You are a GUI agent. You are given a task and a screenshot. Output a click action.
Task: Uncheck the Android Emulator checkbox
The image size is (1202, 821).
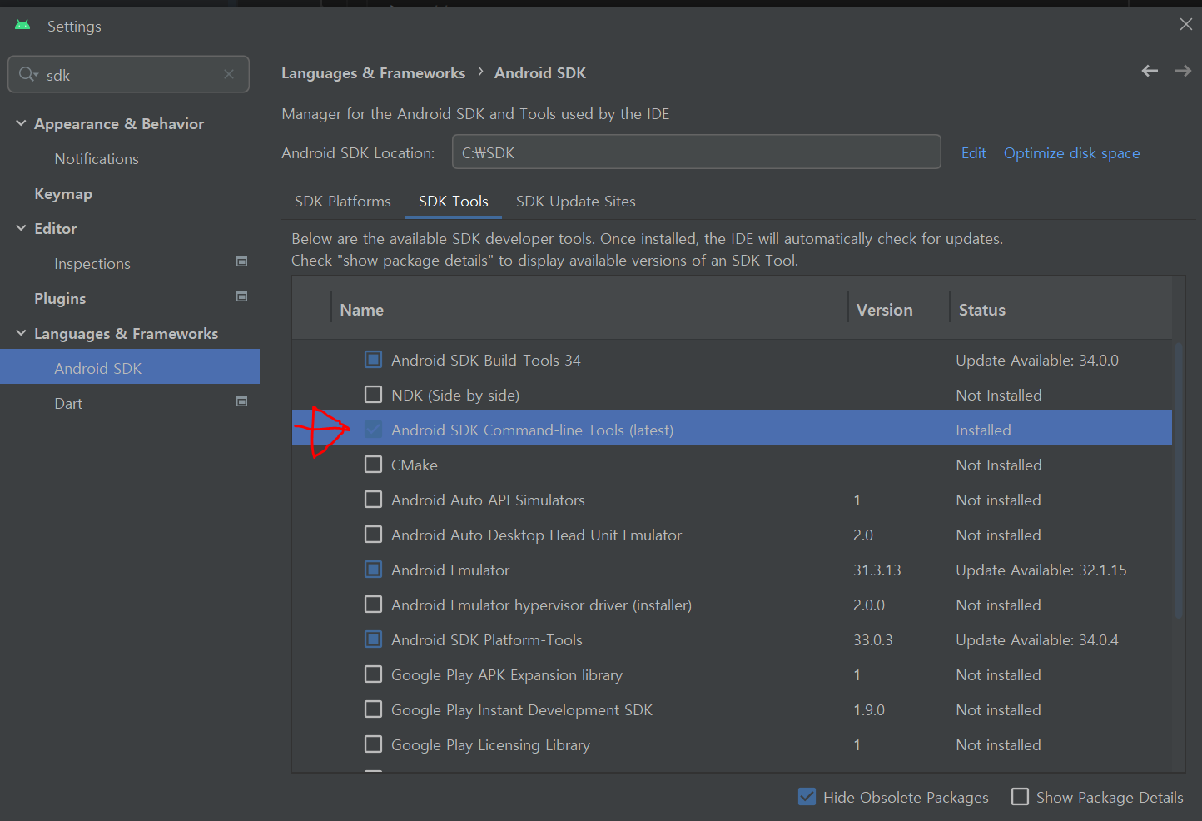pos(374,570)
